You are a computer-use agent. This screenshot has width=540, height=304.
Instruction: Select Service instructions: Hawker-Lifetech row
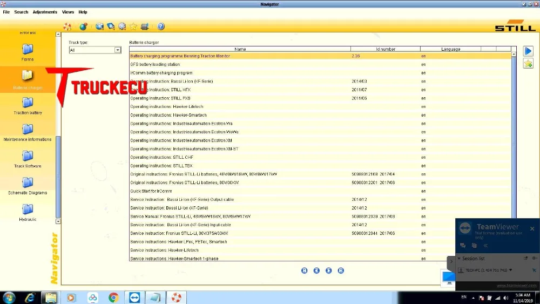tap(293, 251)
